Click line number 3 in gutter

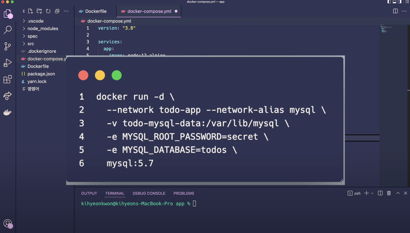[88, 42]
